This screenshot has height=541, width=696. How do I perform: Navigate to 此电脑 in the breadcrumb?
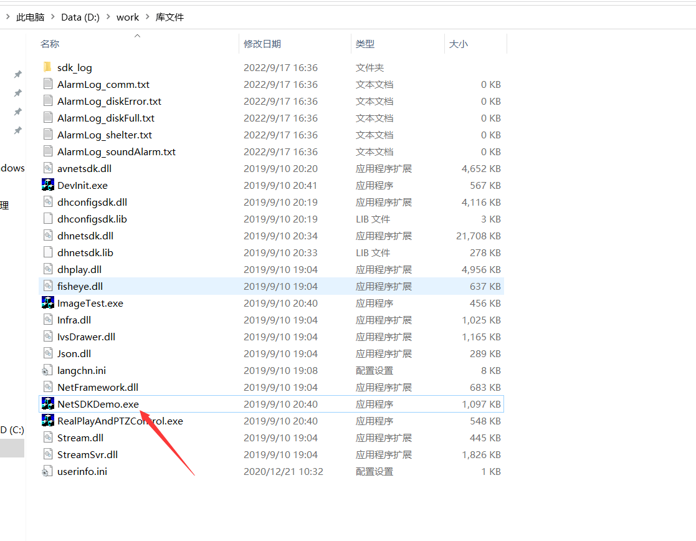coord(30,17)
